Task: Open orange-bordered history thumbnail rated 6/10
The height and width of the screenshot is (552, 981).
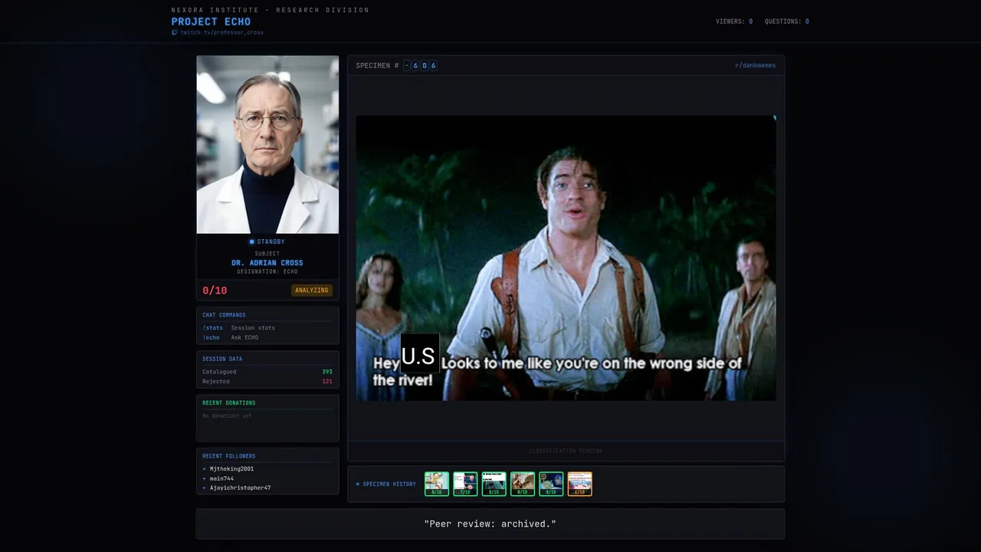Action: pos(579,484)
